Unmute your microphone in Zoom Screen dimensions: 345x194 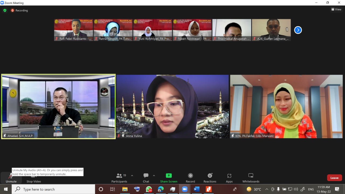(x=11, y=178)
